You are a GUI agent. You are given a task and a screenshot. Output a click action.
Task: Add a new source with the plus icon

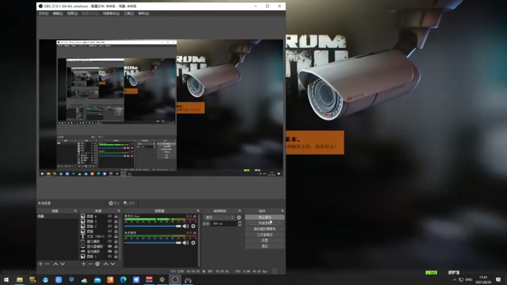[x=84, y=264]
